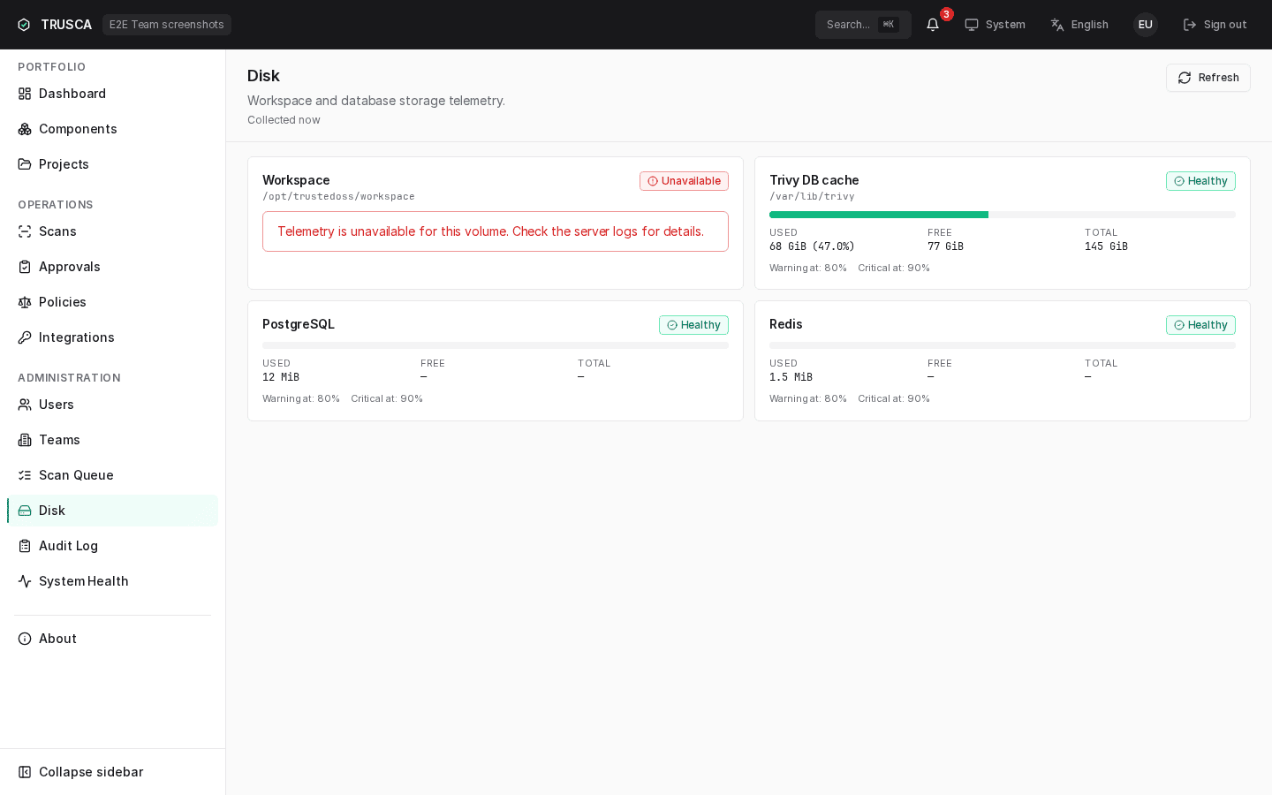
Task: Click the Redis '1.5 MiB' used value
Action: coord(791,377)
